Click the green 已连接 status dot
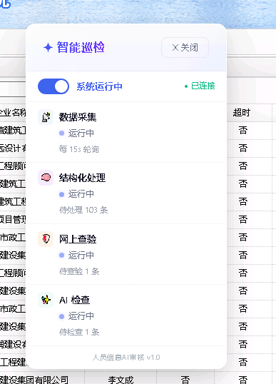This screenshot has height=384, width=276. [x=186, y=86]
